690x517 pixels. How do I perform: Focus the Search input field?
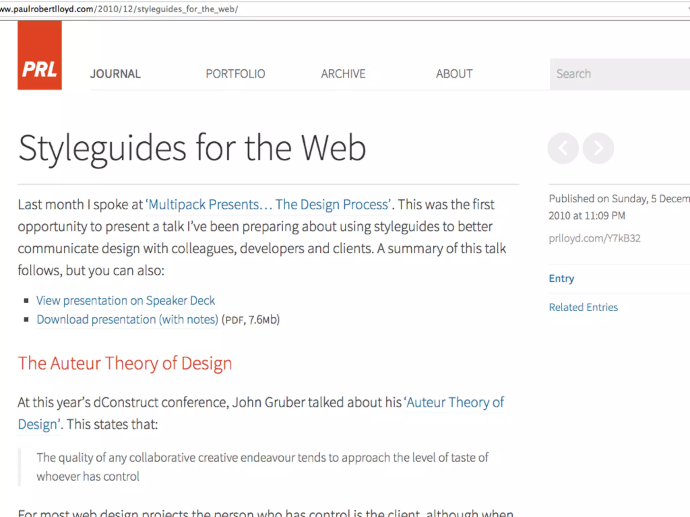620,74
